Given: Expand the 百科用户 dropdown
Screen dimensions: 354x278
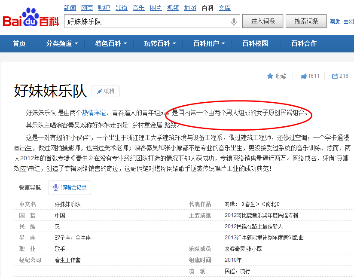Looking at the screenshot, I should (x=205, y=43).
